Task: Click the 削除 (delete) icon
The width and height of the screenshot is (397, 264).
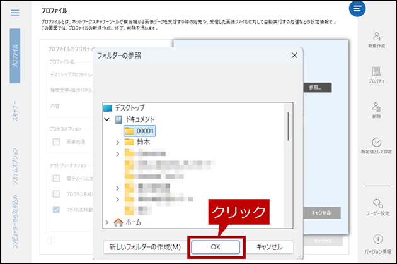Action: [x=377, y=107]
